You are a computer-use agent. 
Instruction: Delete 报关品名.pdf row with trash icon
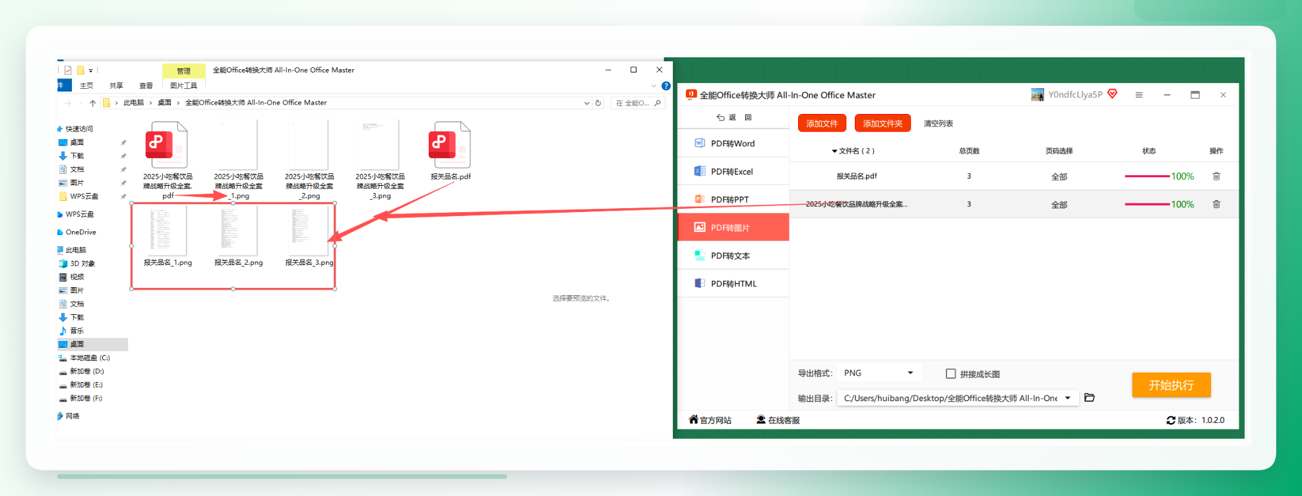(x=1216, y=176)
